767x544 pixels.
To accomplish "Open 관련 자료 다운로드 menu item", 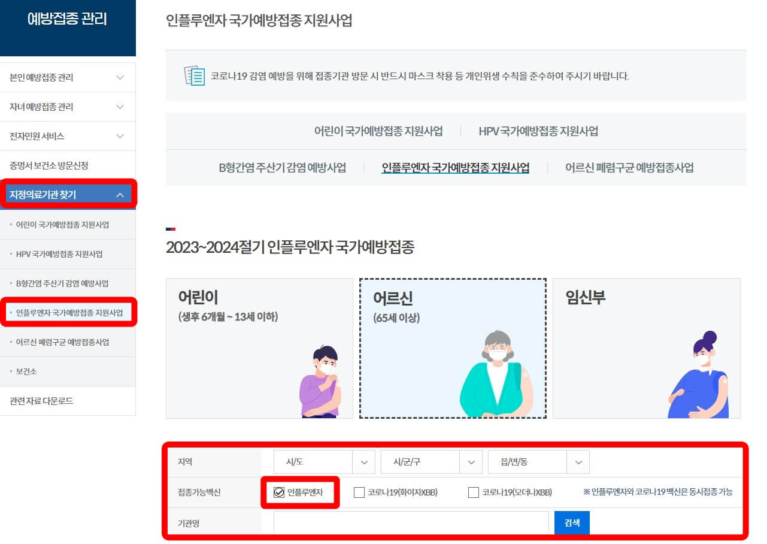I will (x=68, y=401).
